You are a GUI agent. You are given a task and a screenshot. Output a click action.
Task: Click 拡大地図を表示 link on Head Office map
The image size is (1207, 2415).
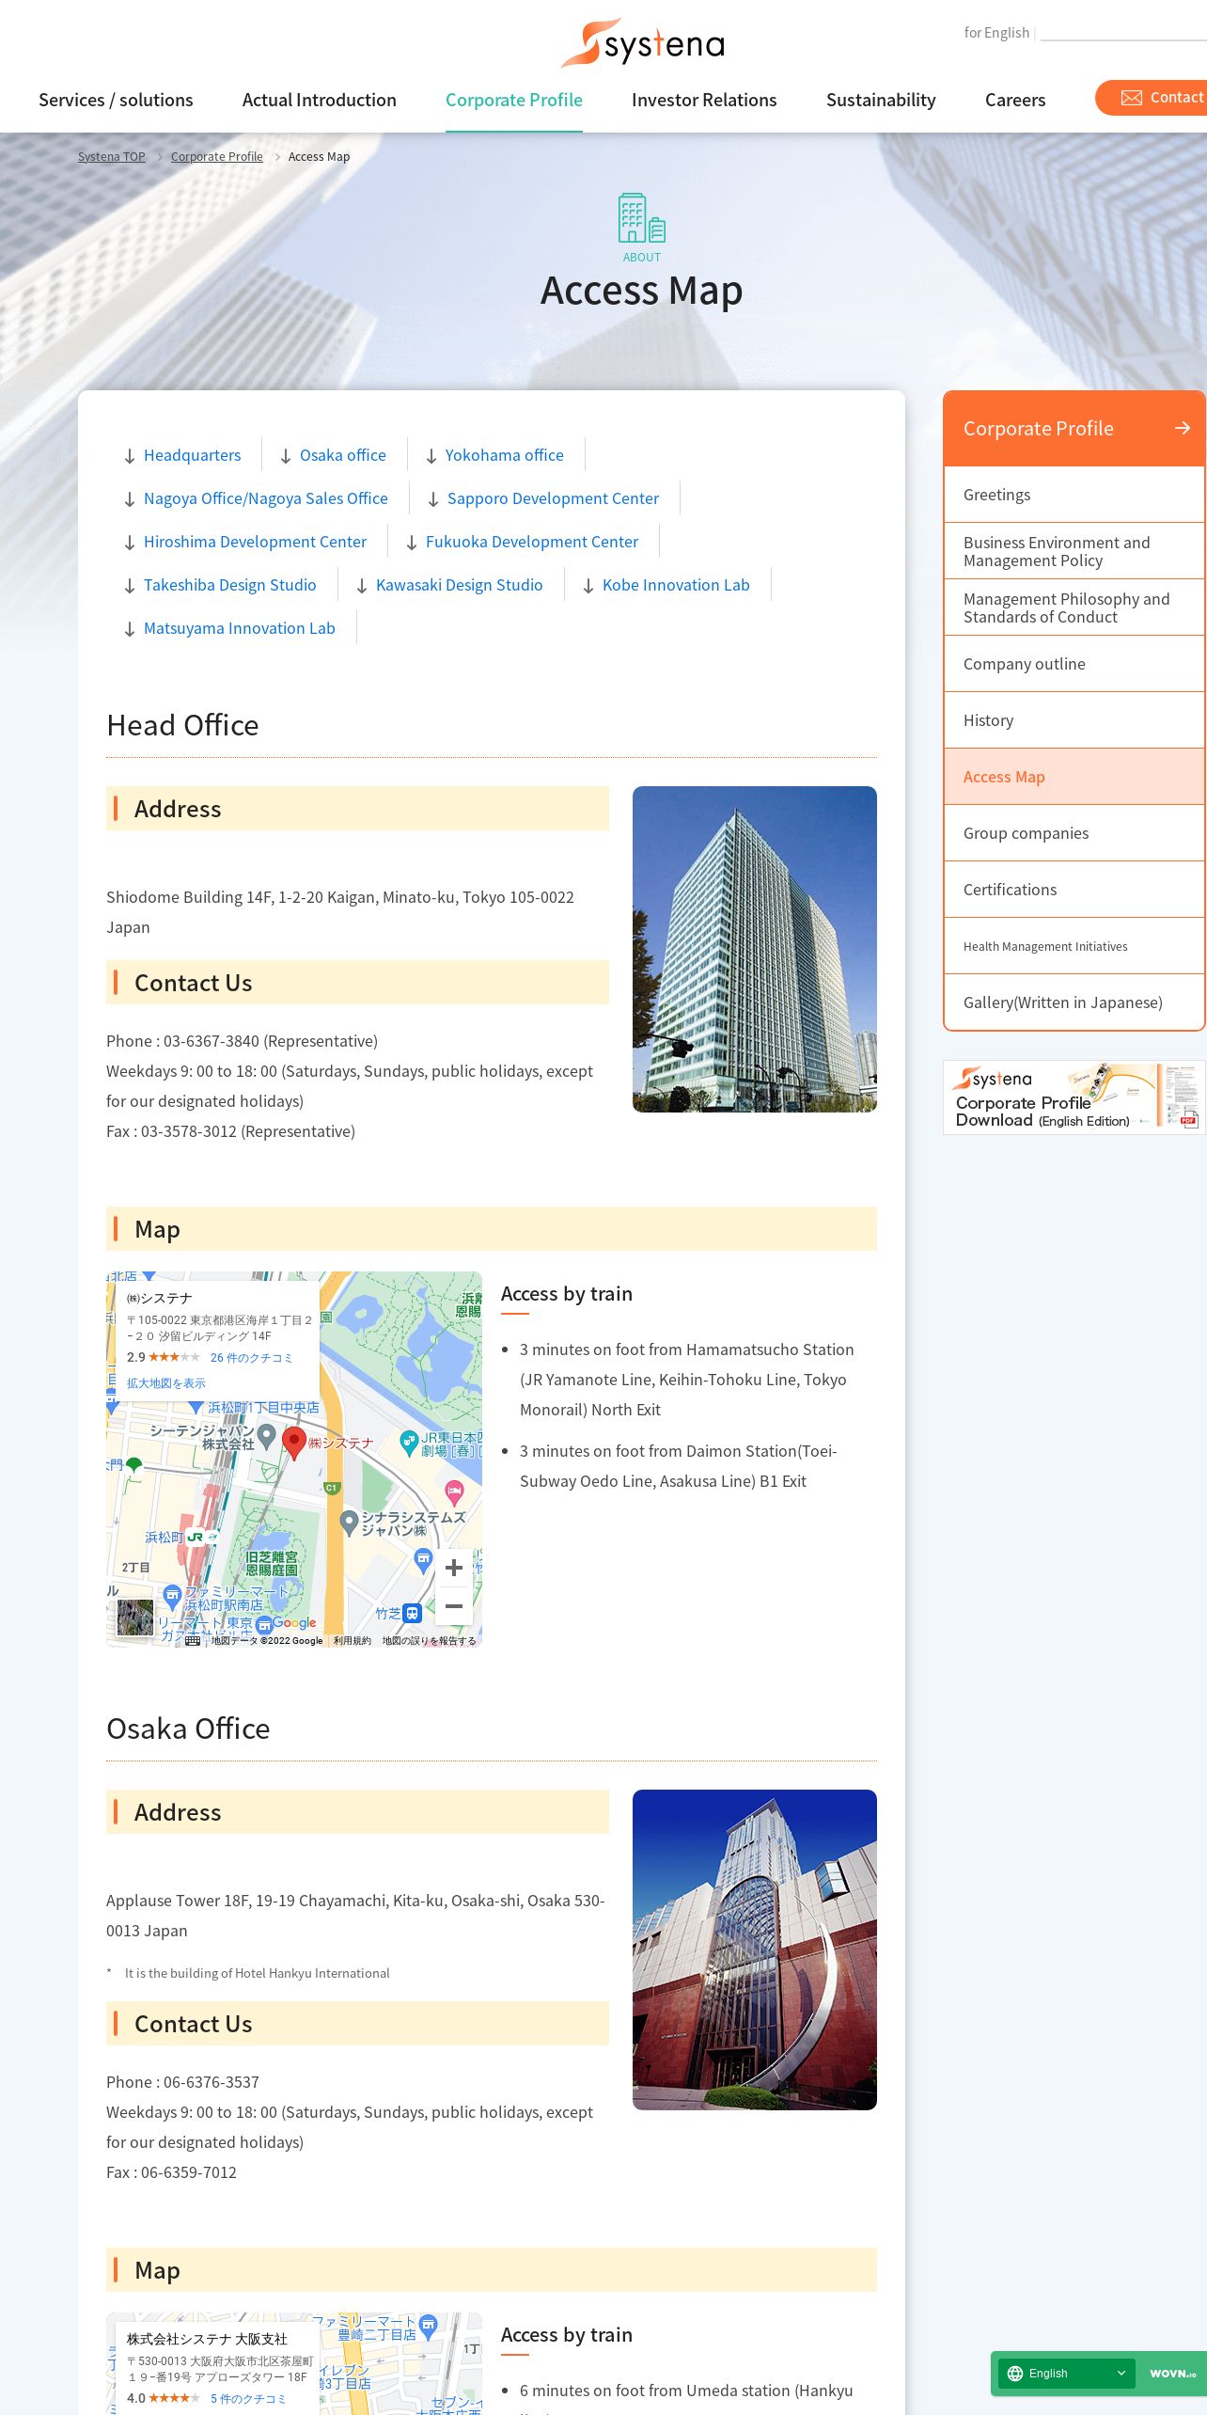click(166, 1383)
